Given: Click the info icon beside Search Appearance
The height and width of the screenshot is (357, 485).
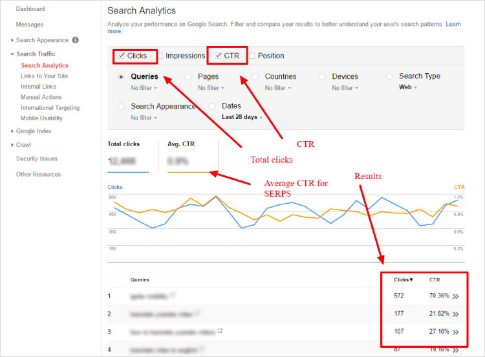Looking at the screenshot, I should pos(76,40).
